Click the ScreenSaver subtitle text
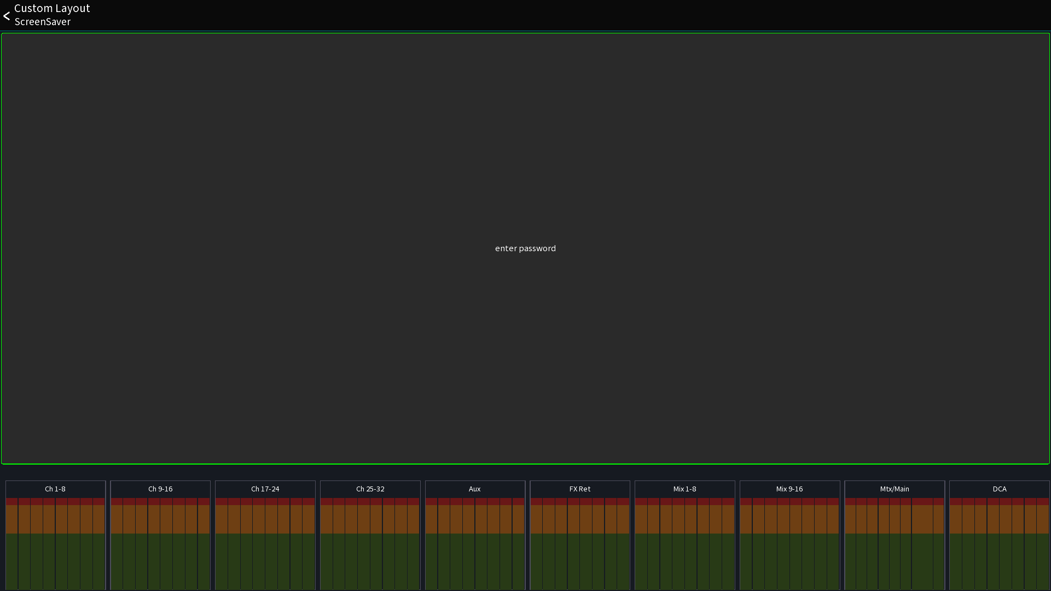 (43, 22)
